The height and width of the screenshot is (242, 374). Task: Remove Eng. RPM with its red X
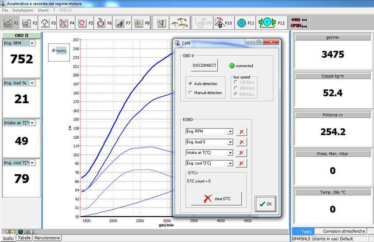[242, 132]
